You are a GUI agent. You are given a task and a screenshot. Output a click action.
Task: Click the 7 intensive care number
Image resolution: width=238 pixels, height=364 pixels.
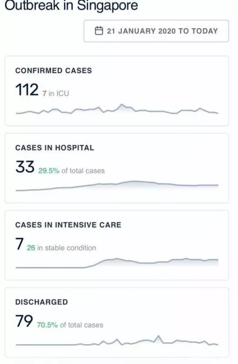tap(20, 244)
